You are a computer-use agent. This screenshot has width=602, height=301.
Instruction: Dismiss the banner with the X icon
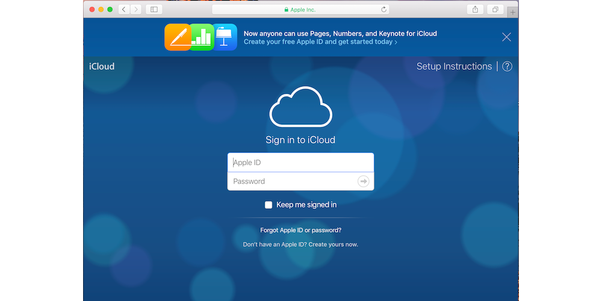coord(506,37)
